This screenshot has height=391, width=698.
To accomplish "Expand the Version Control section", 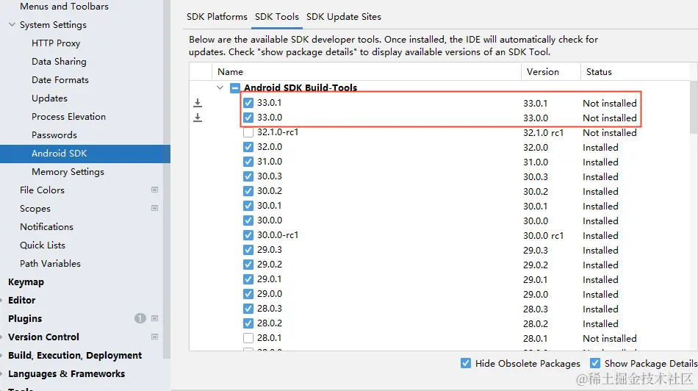I will tap(1, 337).
